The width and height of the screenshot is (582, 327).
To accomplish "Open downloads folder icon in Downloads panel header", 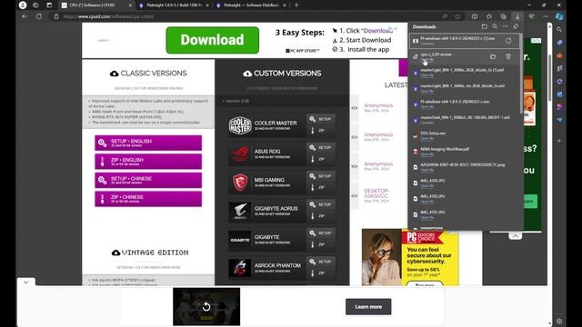I will click(485, 26).
